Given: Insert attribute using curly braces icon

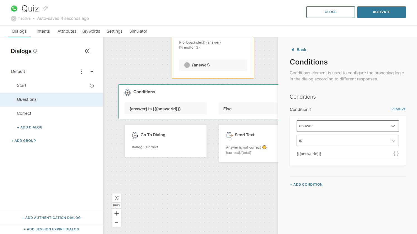Looking at the screenshot, I should [x=396, y=154].
